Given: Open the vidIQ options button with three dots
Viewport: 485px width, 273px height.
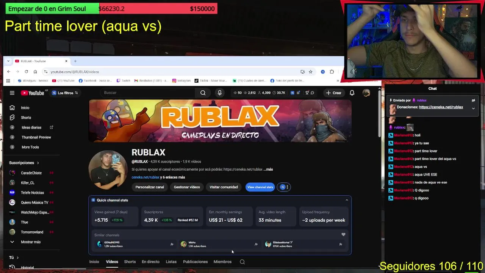Looking at the screenshot, I should (x=284, y=187).
